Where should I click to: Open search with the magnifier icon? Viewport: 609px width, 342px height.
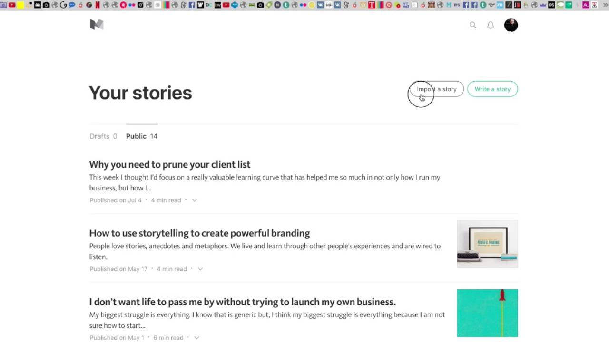472,25
